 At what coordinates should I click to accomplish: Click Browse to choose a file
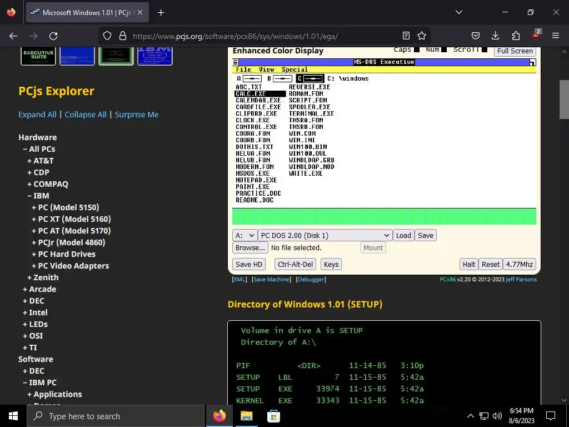pyautogui.click(x=250, y=247)
